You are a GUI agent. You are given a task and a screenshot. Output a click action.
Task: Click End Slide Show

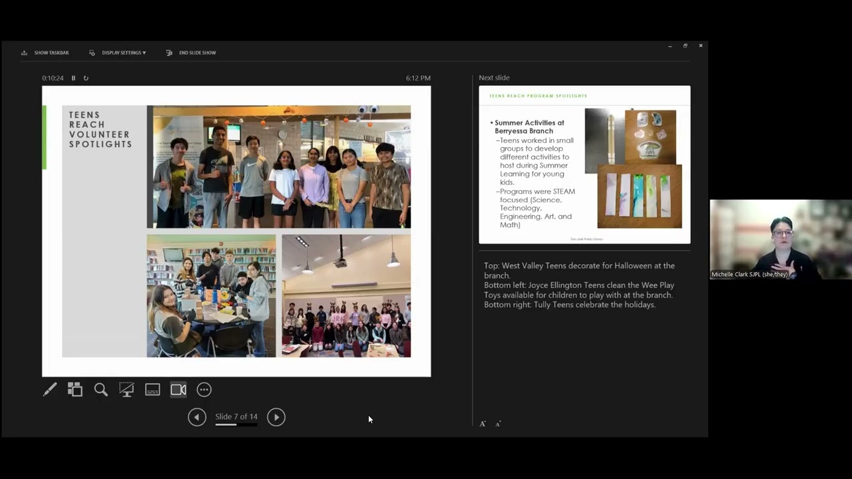[191, 53]
